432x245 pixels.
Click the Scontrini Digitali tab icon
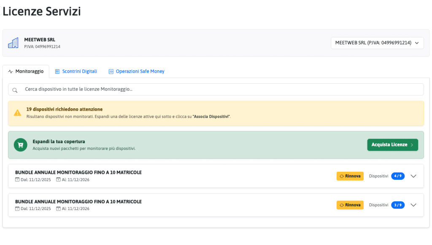point(57,72)
